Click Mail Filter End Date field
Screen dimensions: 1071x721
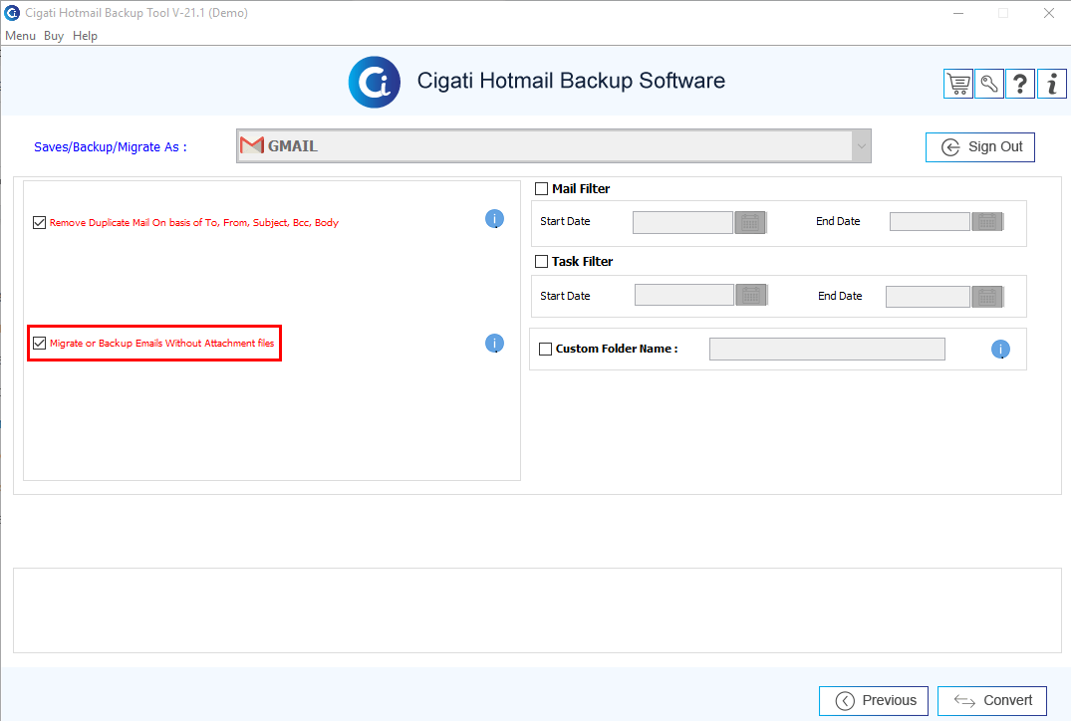click(930, 222)
